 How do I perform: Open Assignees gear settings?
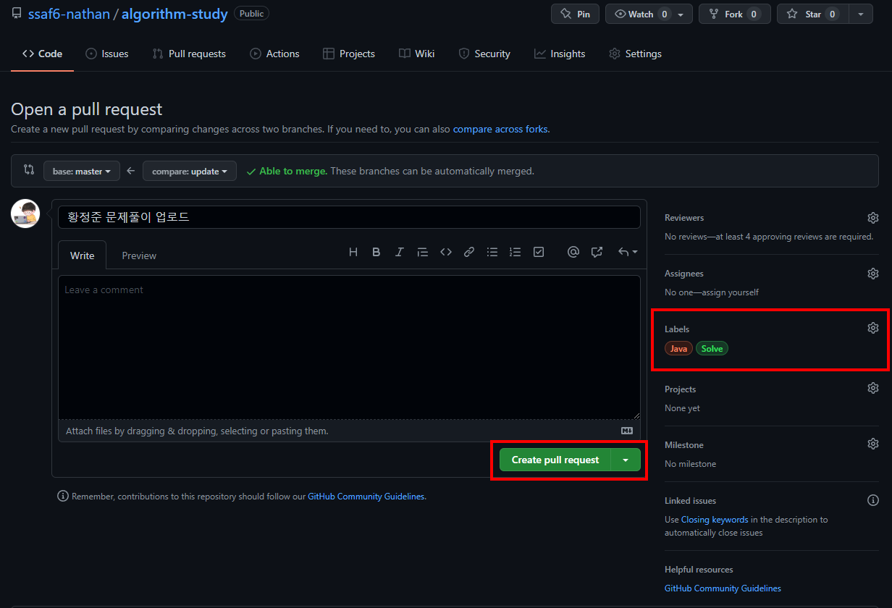873,274
